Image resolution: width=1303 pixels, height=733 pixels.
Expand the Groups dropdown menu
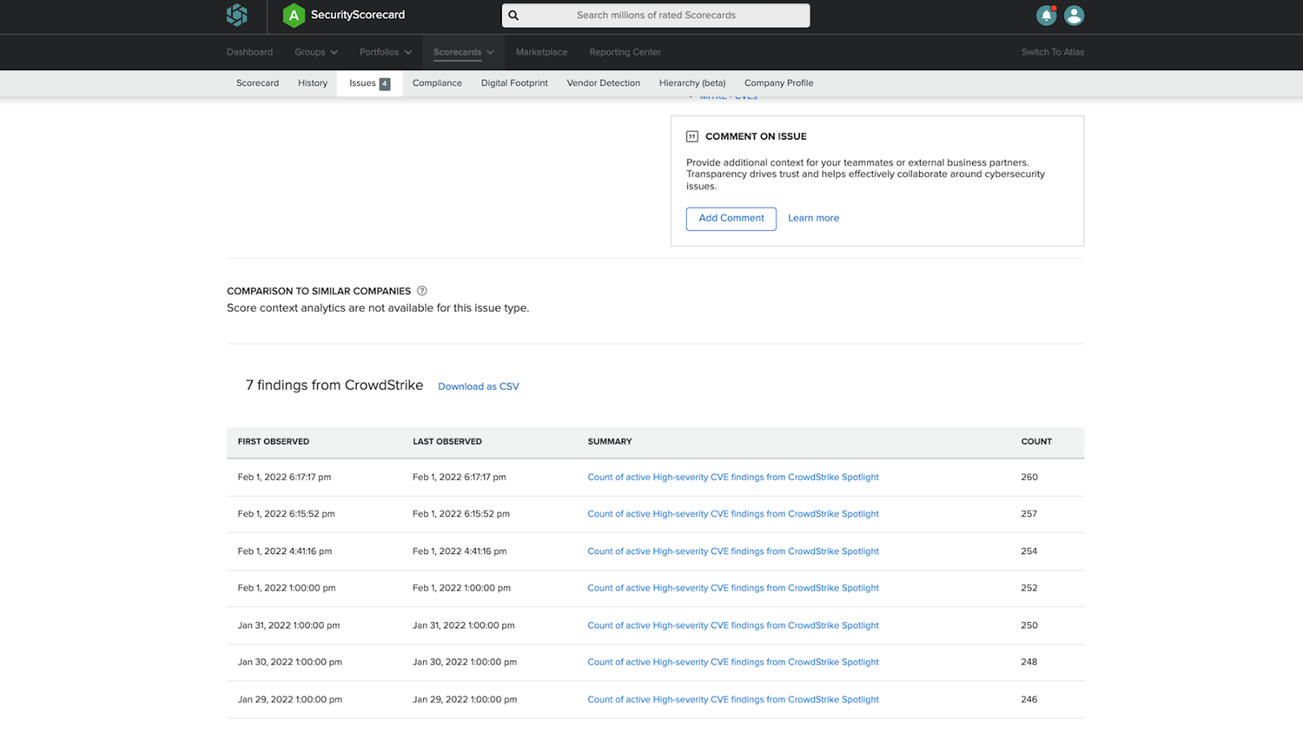(315, 52)
